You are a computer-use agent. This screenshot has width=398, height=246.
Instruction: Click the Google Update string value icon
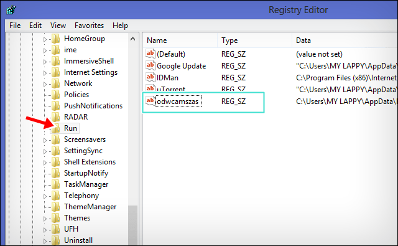[150, 65]
